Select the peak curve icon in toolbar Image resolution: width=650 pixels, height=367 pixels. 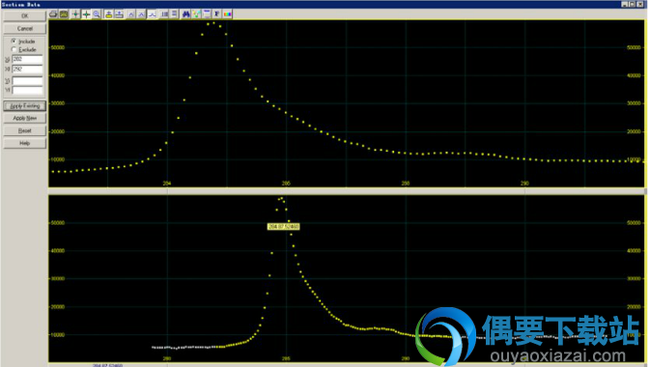[153, 14]
